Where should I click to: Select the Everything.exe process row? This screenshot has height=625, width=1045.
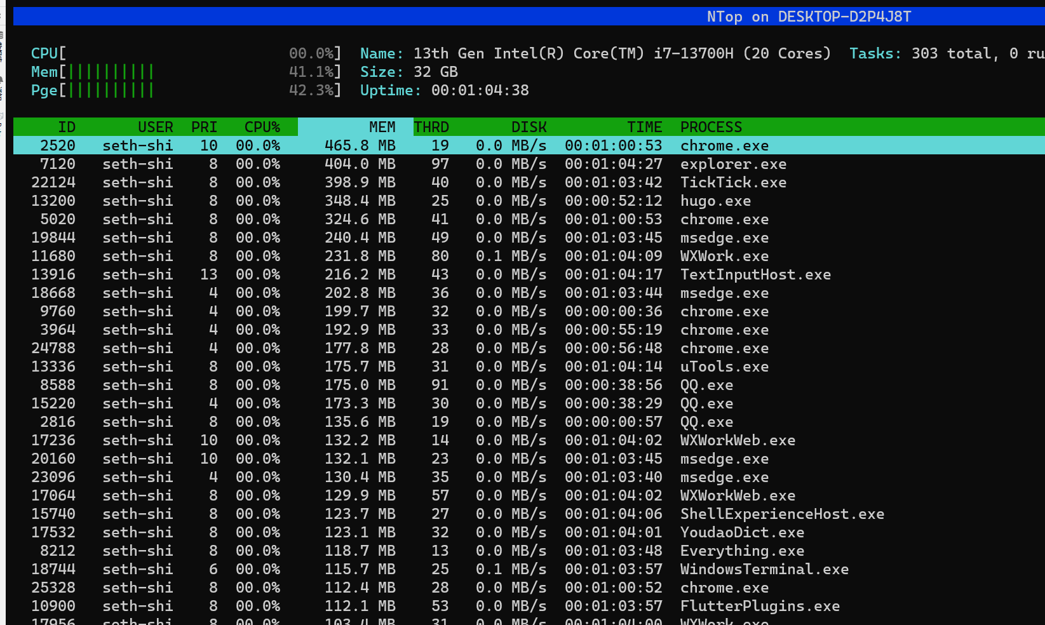click(x=529, y=551)
